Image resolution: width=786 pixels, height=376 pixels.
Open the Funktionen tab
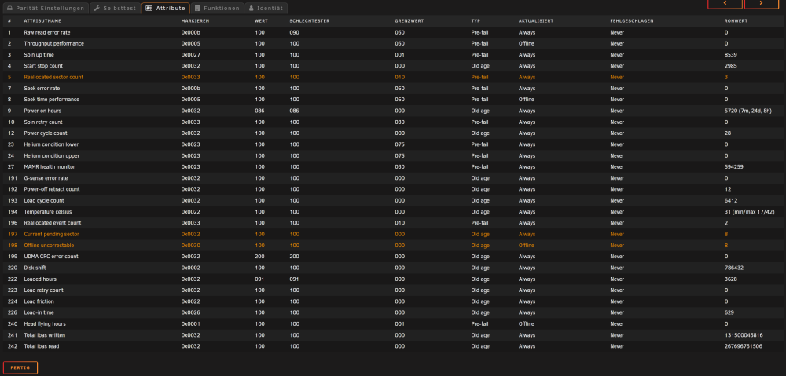point(218,8)
